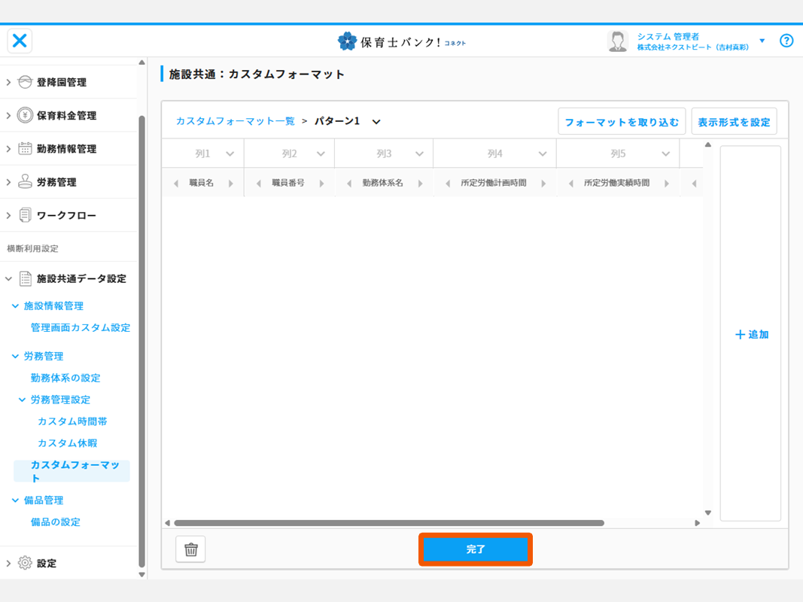
Task: Go to カスタムフォーマット一覧 breadcrumb link
Action: coord(235,121)
